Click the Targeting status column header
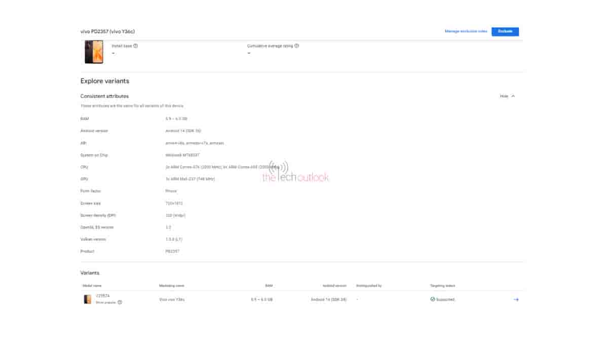Screen dimensions: 608x342 pyautogui.click(x=442, y=286)
